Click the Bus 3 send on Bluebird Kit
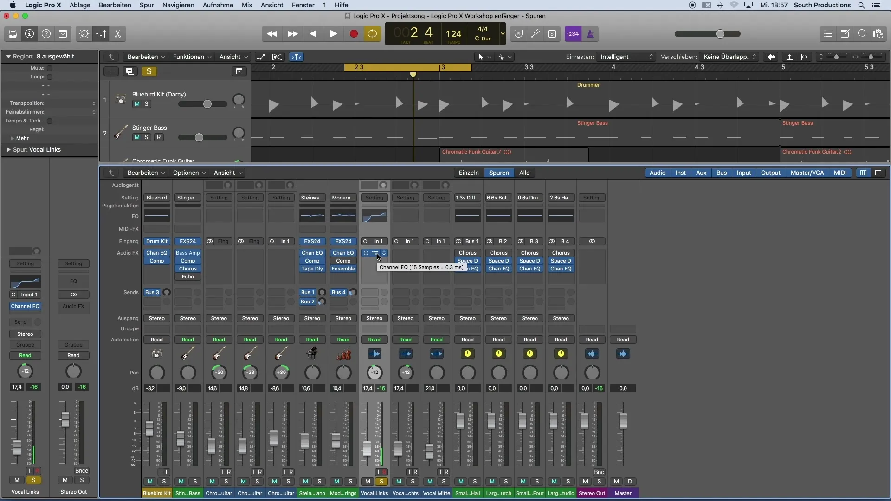This screenshot has height=501, width=891. [152, 292]
